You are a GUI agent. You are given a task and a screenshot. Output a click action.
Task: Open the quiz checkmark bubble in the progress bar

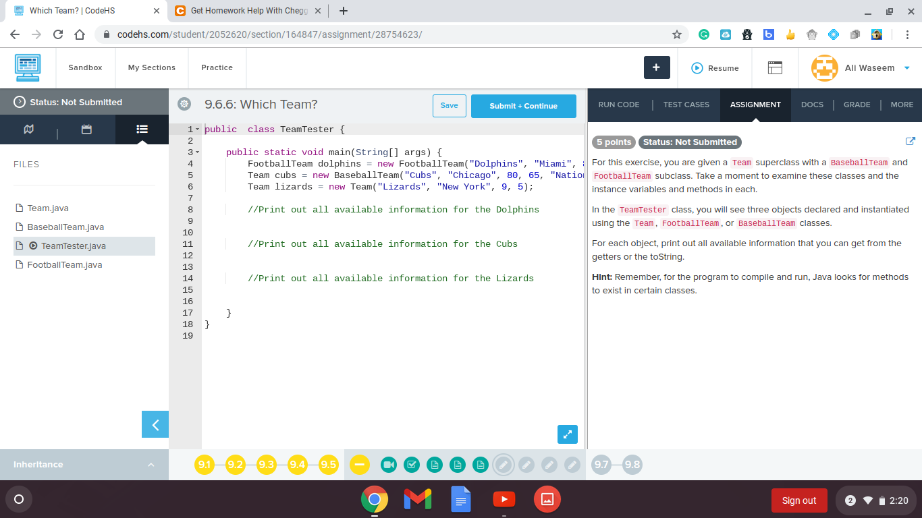click(412, 465)
